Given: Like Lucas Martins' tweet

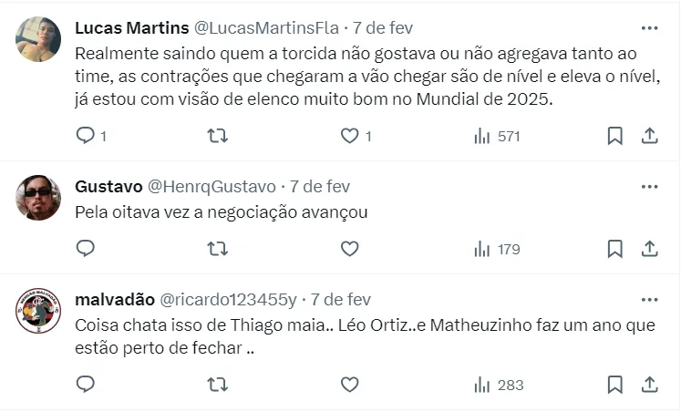Looking at the screenshot, I should click(x=349, y=136).
